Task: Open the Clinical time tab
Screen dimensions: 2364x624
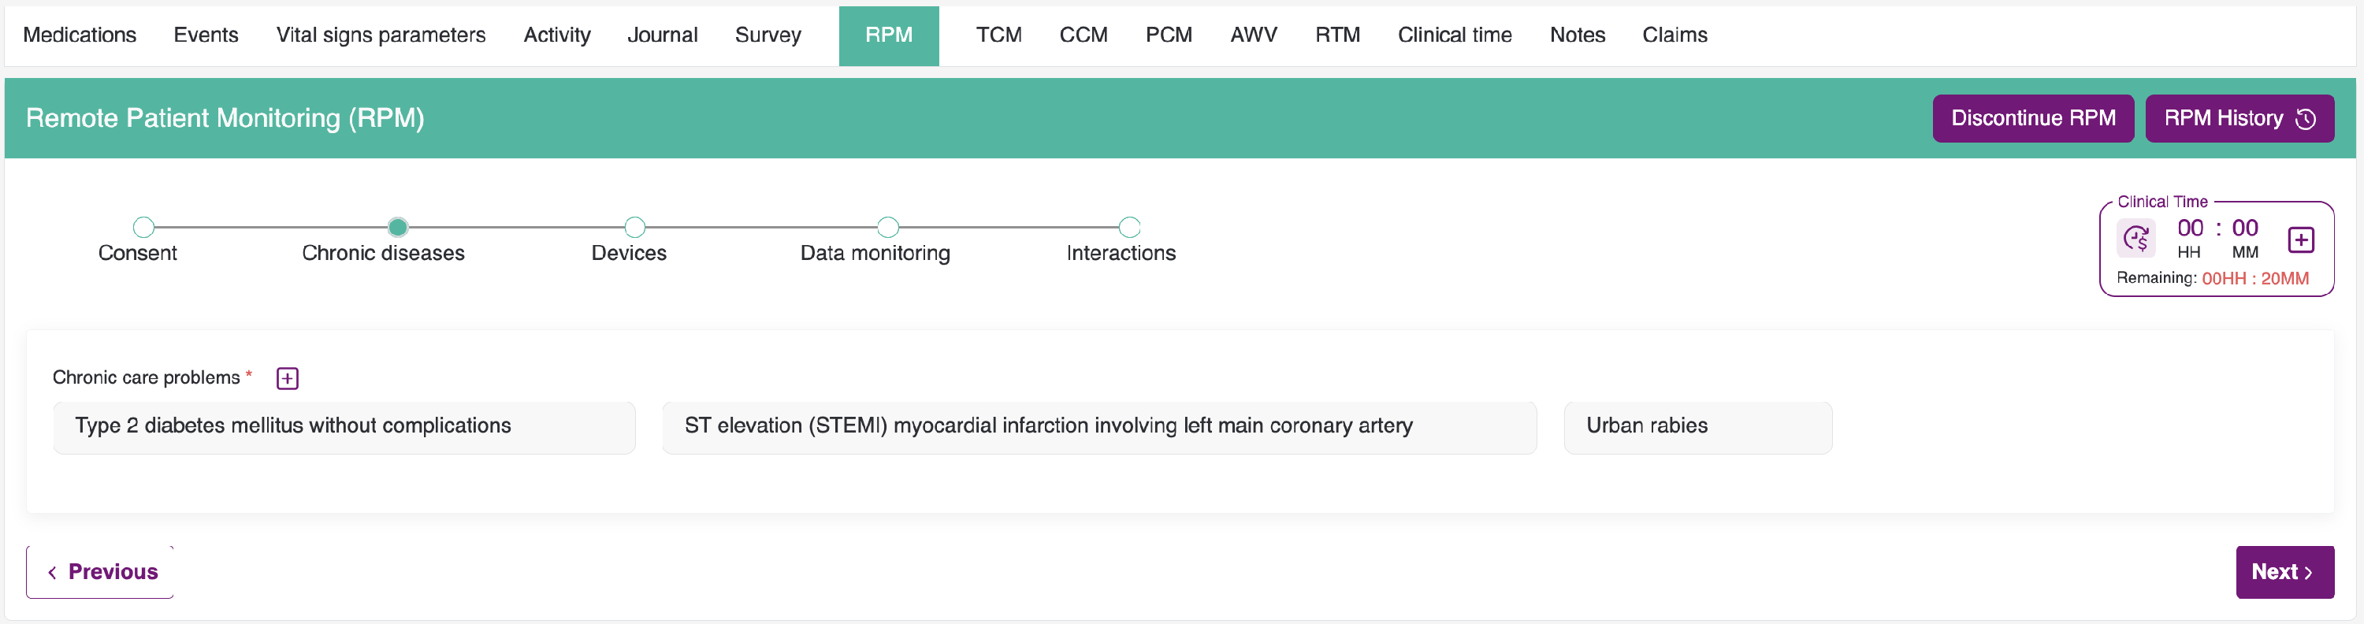Action: click(x=1454, y=35)
